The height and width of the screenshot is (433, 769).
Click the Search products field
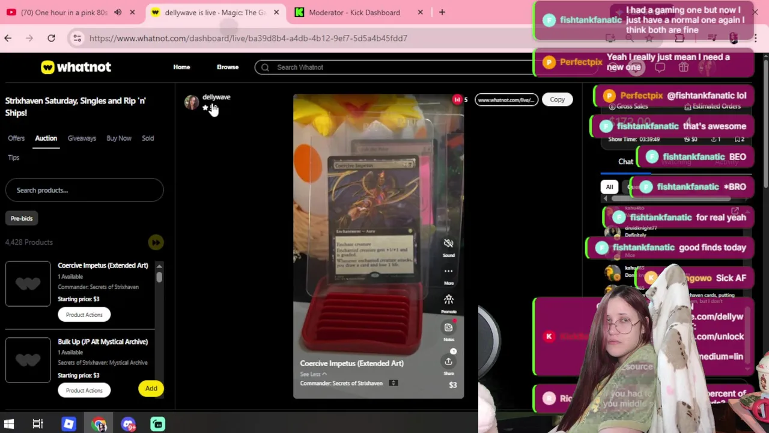click(84, 190)
